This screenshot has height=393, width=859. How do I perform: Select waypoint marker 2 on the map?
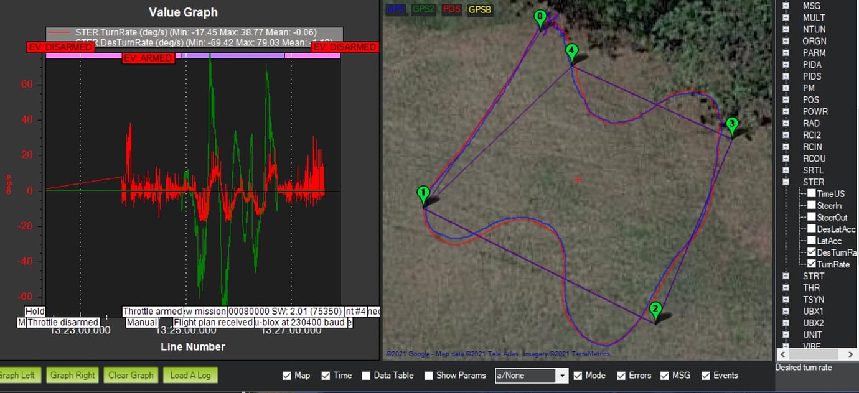pos(655,308)
